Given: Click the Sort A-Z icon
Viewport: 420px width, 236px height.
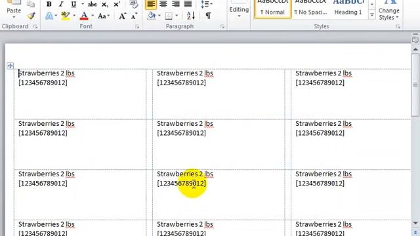Looking at the screenshot, I should (191, 16).
